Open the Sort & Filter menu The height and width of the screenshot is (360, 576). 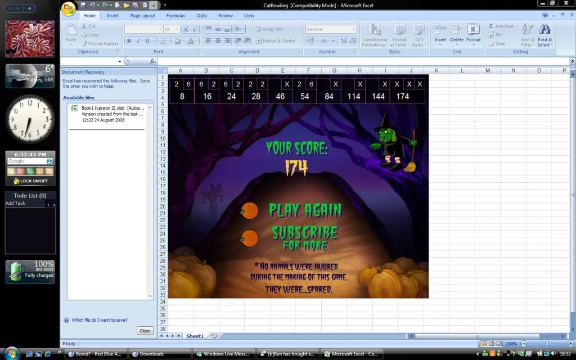tap(528, 35)
